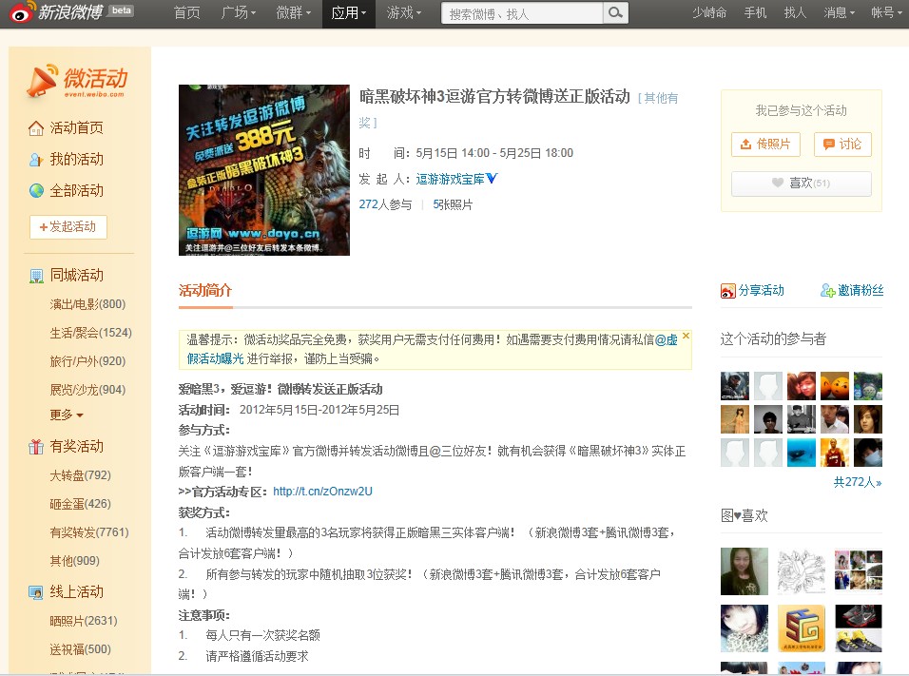Screen dimensions: 909x676
Task: Click the 讨论 button
Action: [842, 145]
